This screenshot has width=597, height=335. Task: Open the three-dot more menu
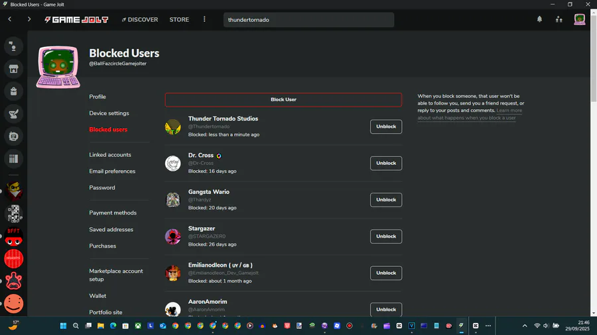pos(204,19)
